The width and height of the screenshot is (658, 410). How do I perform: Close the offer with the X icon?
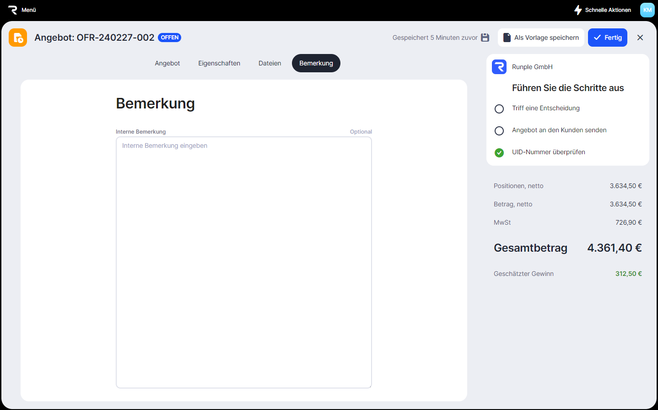640,38
